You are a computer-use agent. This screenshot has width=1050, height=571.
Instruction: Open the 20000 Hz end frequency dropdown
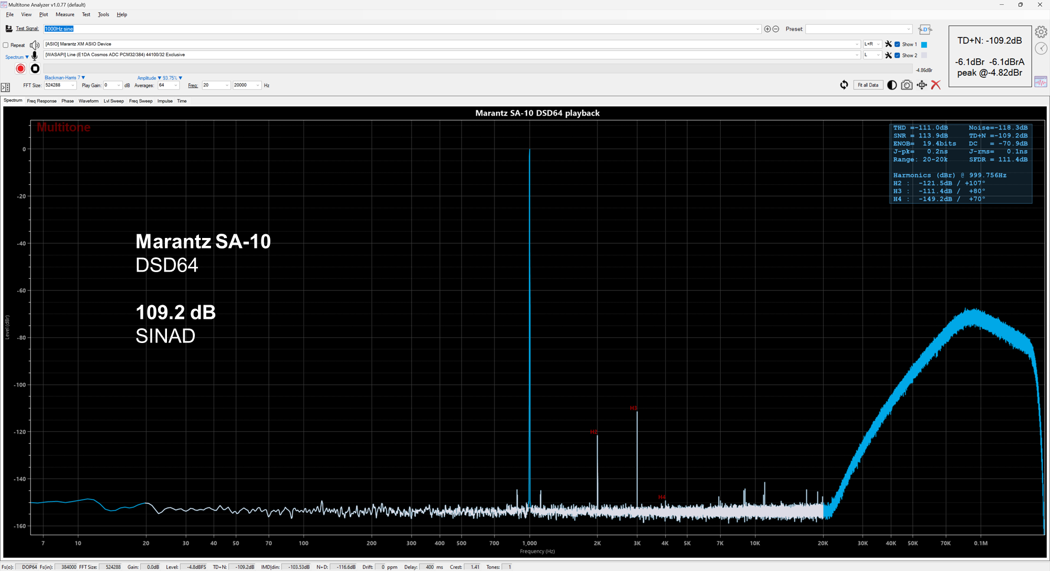(257, 85)
